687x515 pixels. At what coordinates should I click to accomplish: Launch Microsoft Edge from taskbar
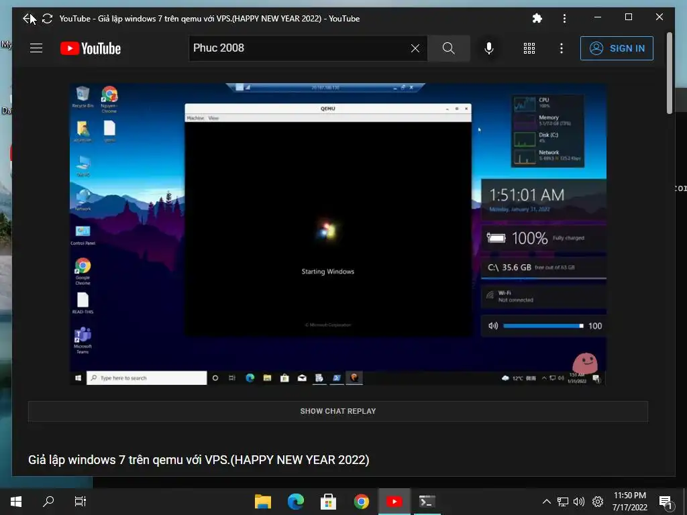[x=296, y=502]
